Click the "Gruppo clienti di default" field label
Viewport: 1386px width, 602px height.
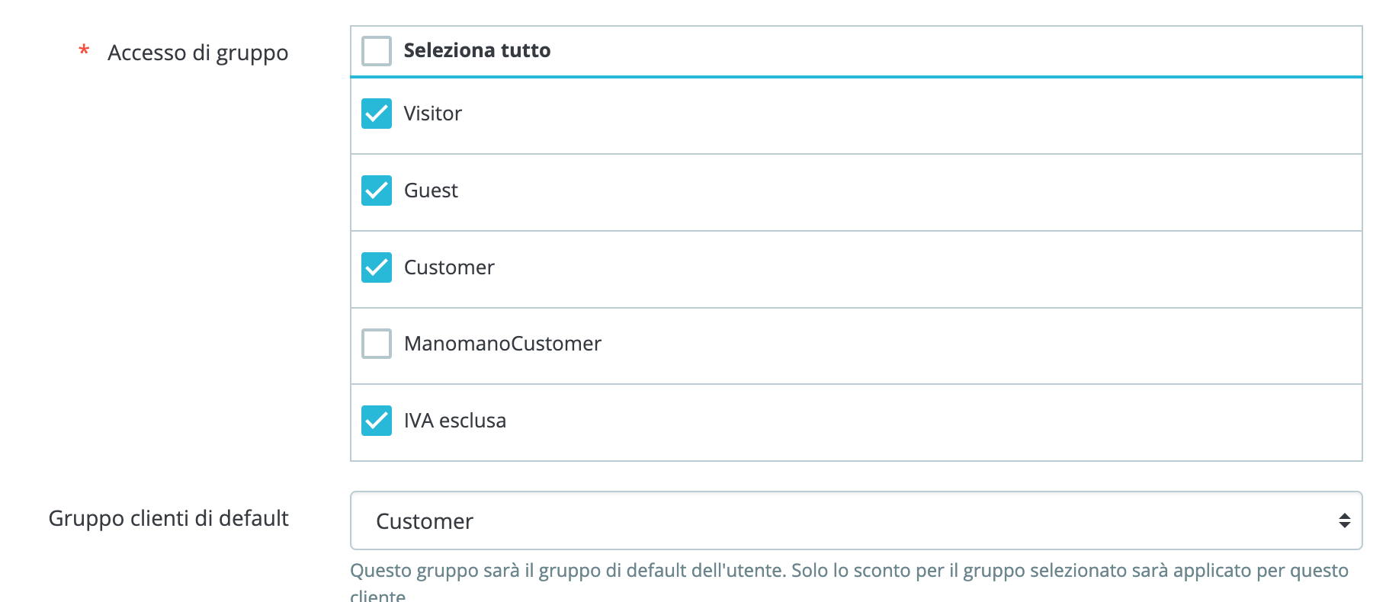168,518
